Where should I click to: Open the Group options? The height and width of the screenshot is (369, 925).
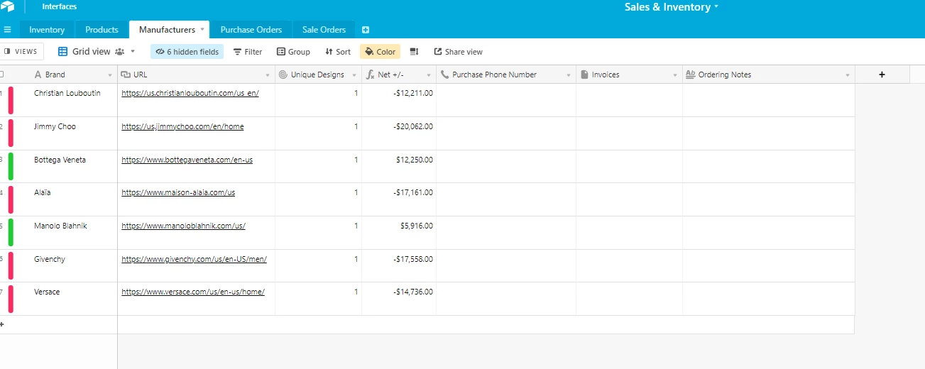(x=293, y=52)
